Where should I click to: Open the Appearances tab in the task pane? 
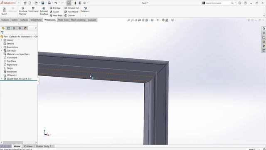264,46
